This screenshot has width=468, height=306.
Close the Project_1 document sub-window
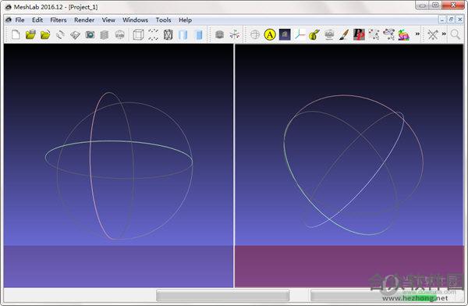460,20
